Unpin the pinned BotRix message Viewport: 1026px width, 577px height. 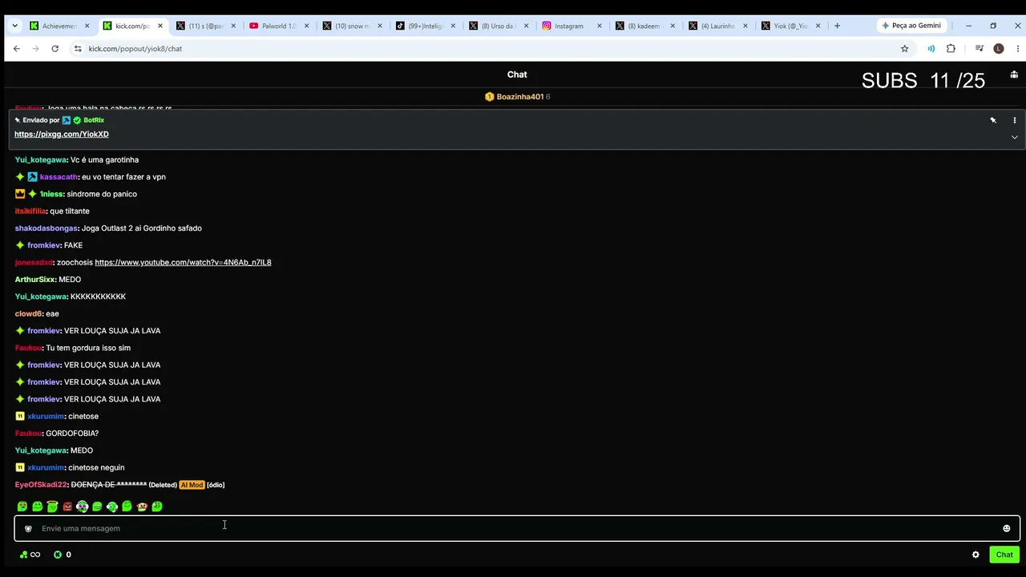click(992, 120)
